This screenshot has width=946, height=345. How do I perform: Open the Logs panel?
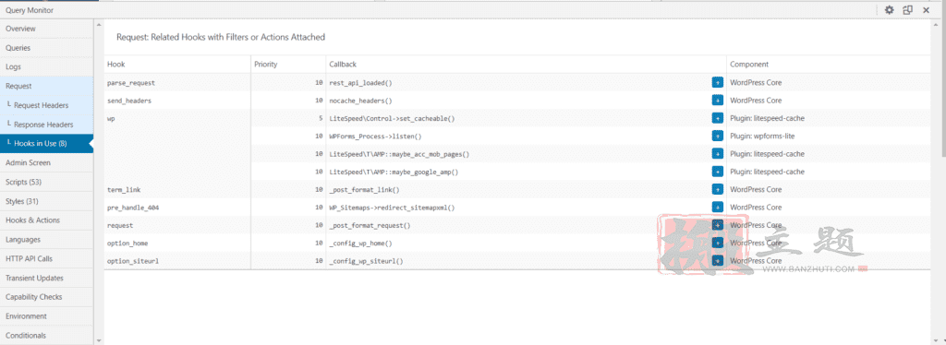coord(46,66)
